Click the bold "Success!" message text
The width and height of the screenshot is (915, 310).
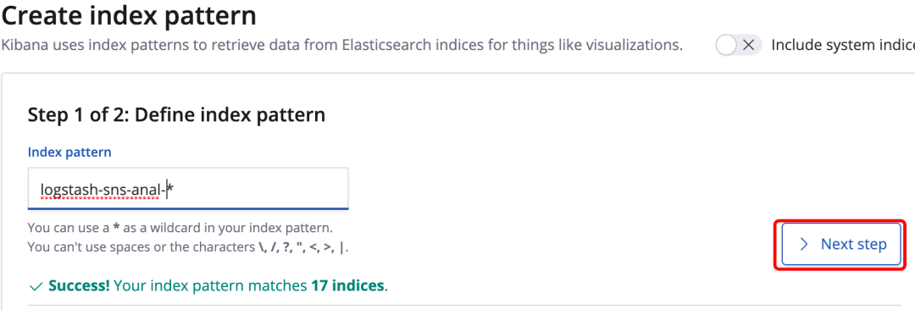point(80,286)
